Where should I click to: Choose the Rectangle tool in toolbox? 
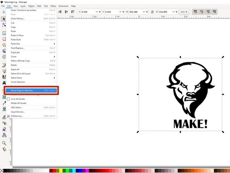[4, 33]
